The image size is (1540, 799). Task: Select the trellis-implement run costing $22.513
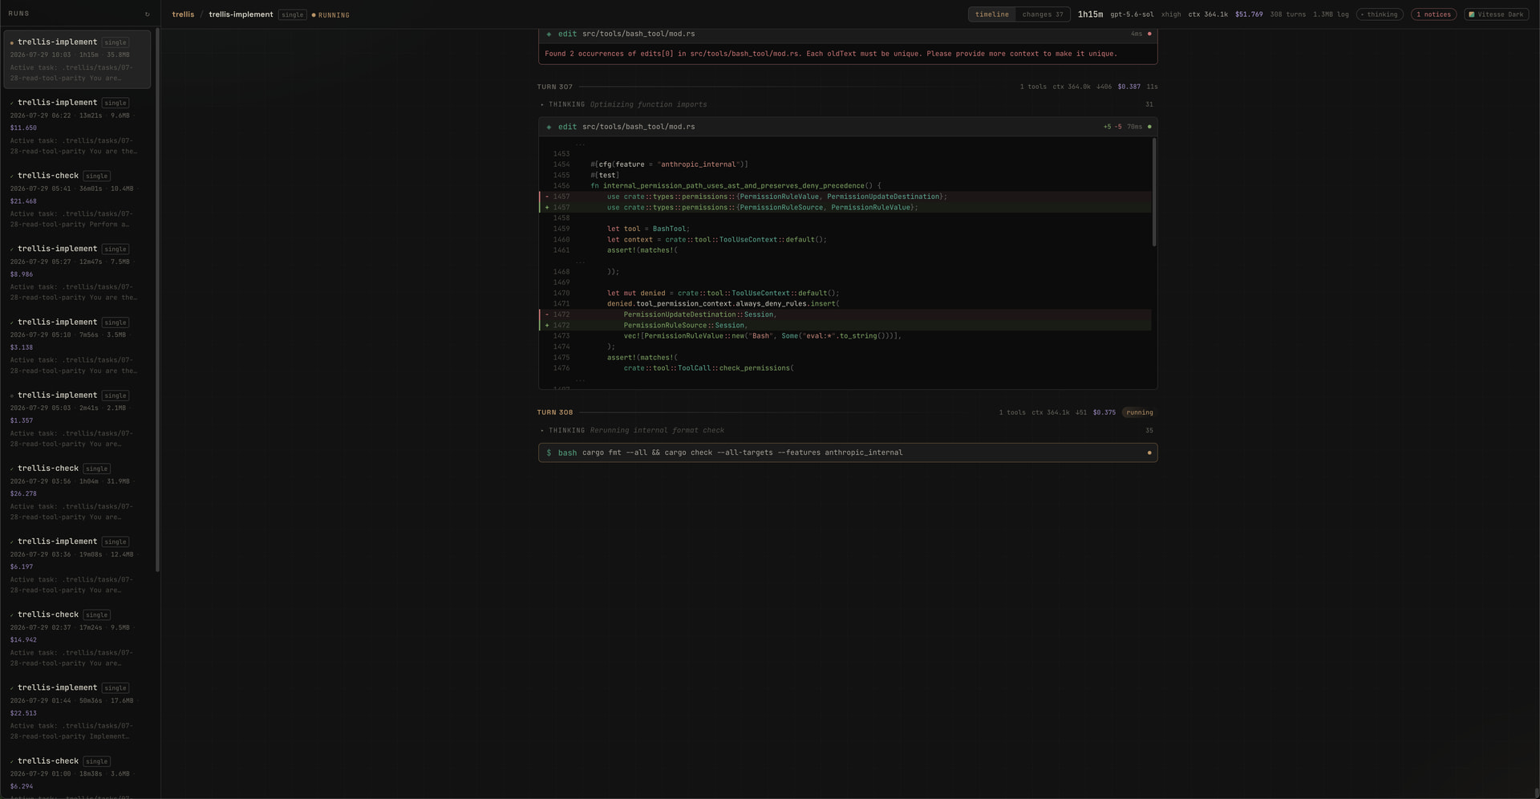click(x=77, y=711)
